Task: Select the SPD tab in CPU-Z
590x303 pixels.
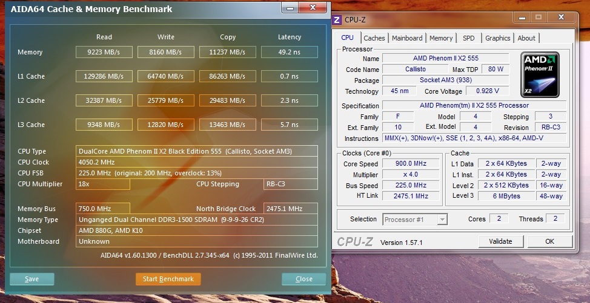Action: click(x=468, y=38)
